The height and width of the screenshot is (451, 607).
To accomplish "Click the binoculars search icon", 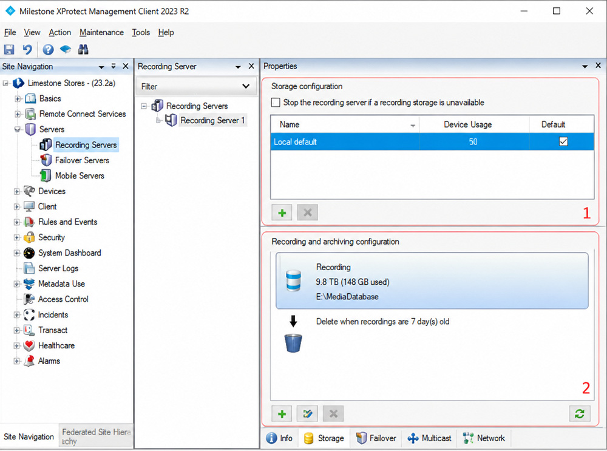I will pyautogui.click(x=83, y=50).
